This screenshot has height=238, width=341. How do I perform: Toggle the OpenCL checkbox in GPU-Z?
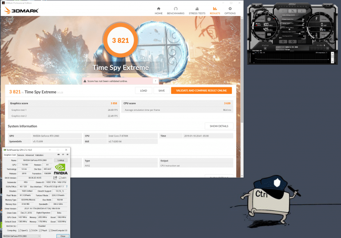tap(20, 230)
